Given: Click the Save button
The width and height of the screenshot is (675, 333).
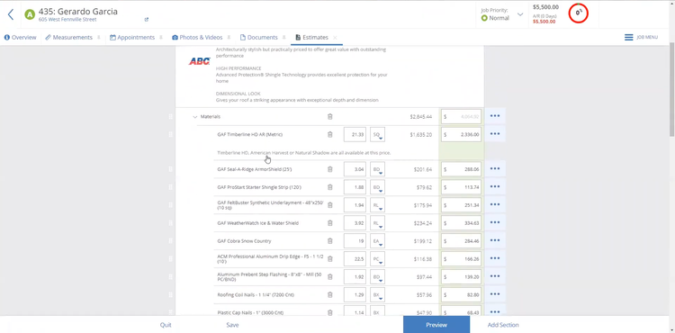Looking at the screenshot, I should 232,325.
